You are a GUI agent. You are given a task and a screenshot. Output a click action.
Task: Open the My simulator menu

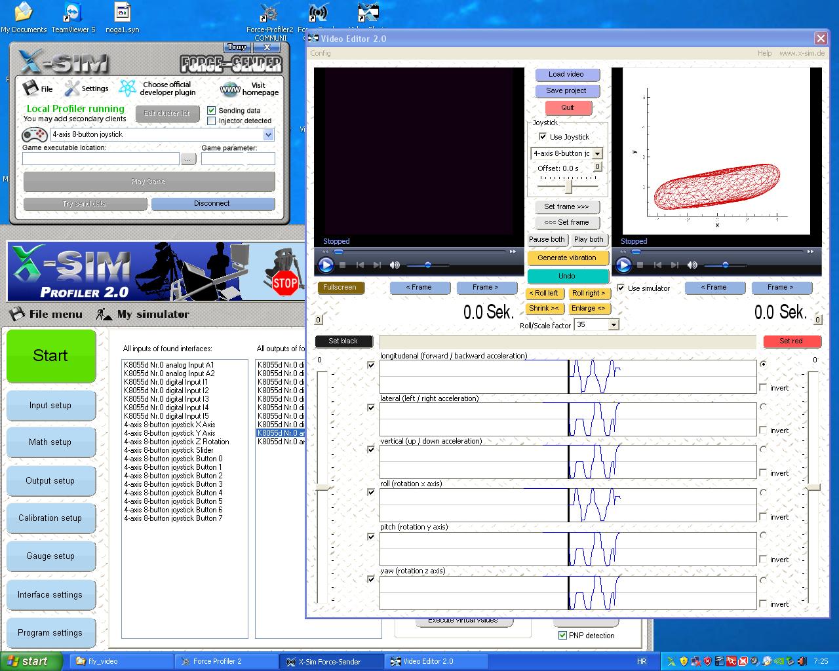tap(153, 315)
